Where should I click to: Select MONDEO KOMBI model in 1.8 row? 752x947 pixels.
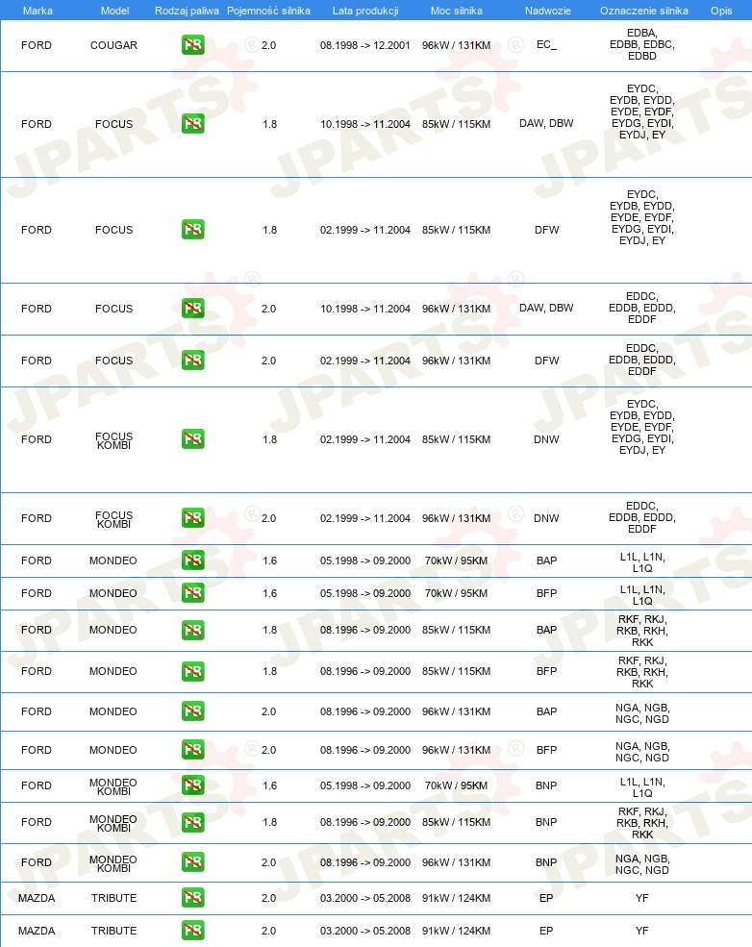[x=113, y=823]
